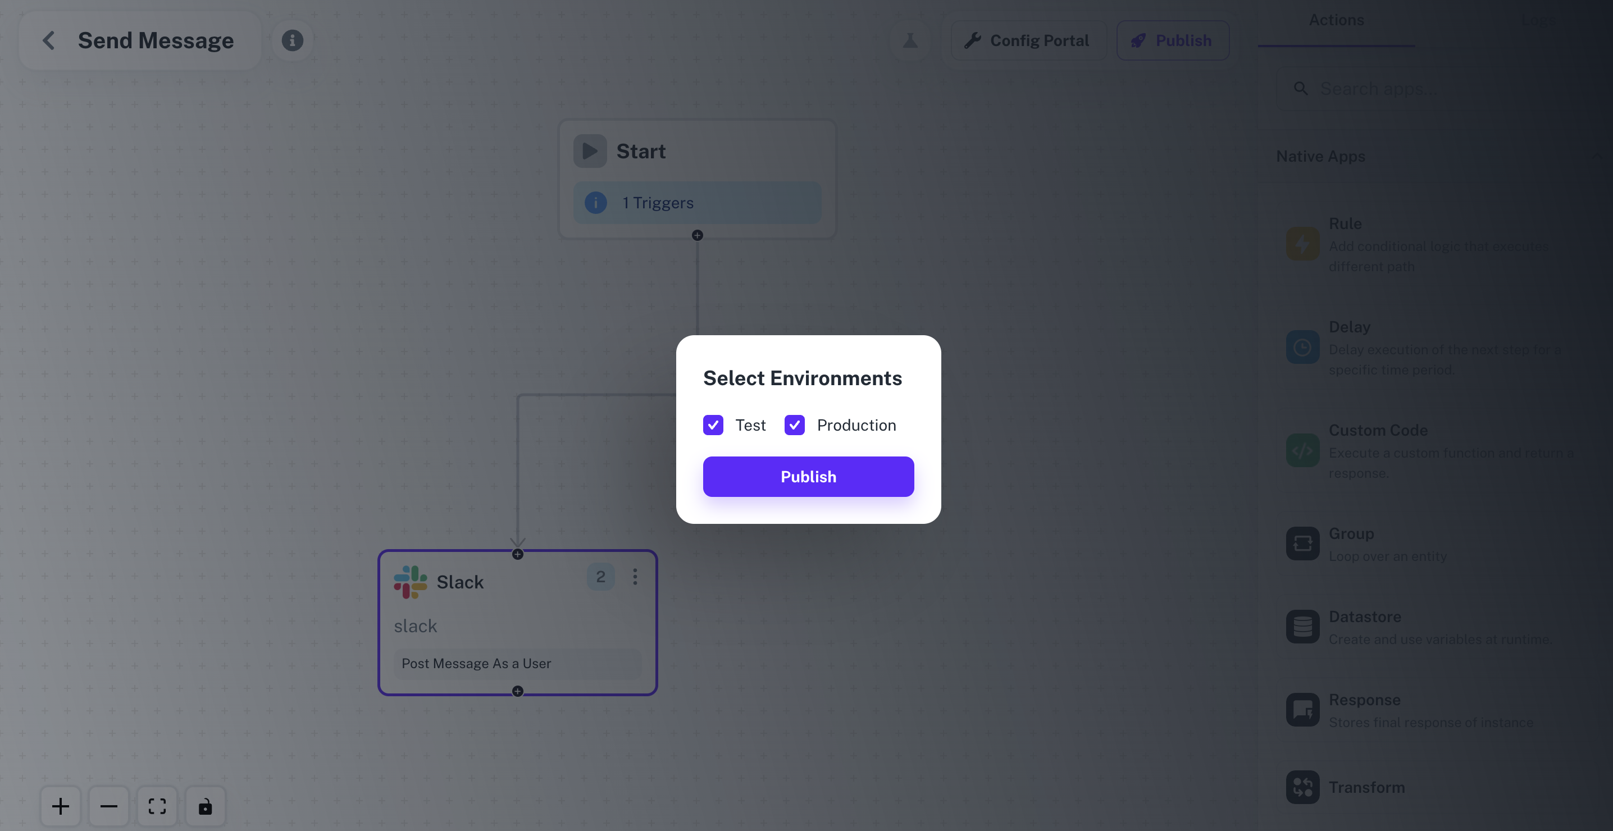Open the Config Portal
This screenshot has height=831, width=1613.
(1029, 40)
